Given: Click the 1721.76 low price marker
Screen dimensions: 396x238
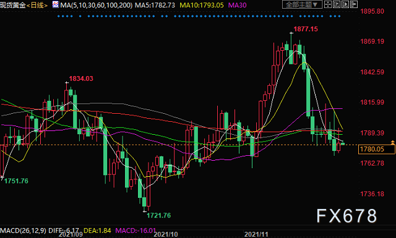Looking at the screenshot, I should tap(158, 215).
